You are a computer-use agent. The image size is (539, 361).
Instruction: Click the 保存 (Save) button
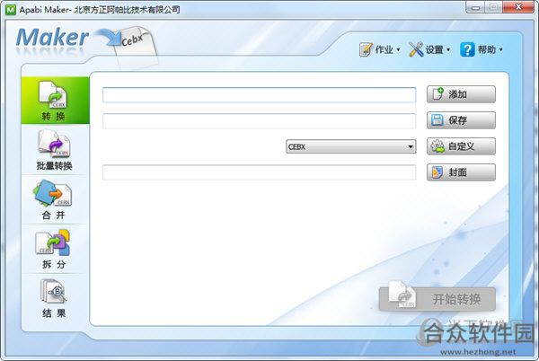click(x=461, y=120)
